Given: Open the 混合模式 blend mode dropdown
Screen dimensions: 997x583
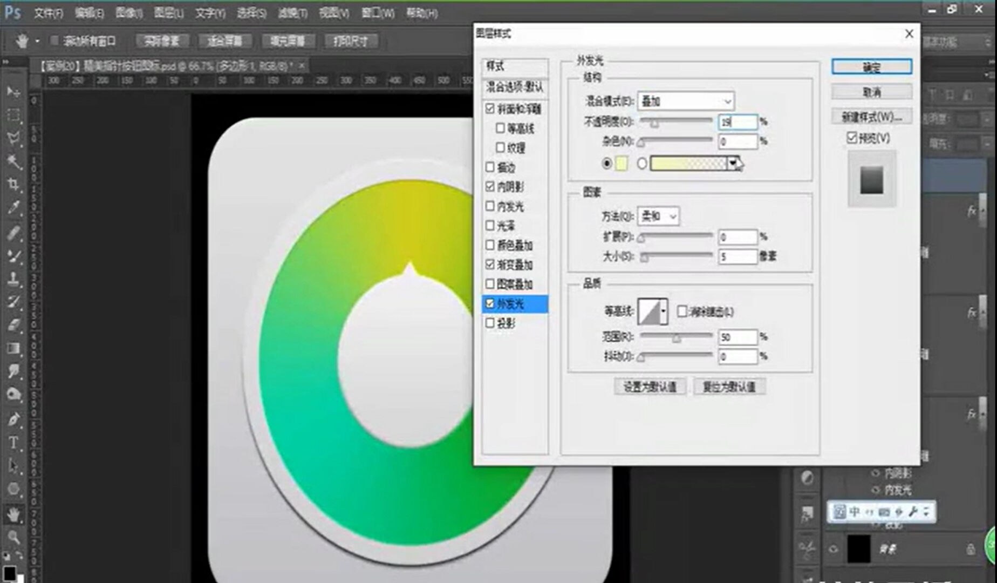Looking at the screenshot, I should click(x=685, y=101).
